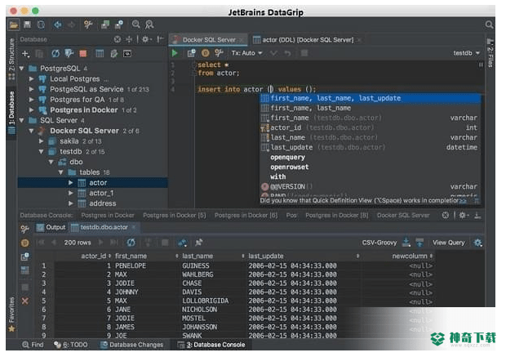
Task: Click the orange history icon in editor toolbar
Action: [x=205, y=53]
